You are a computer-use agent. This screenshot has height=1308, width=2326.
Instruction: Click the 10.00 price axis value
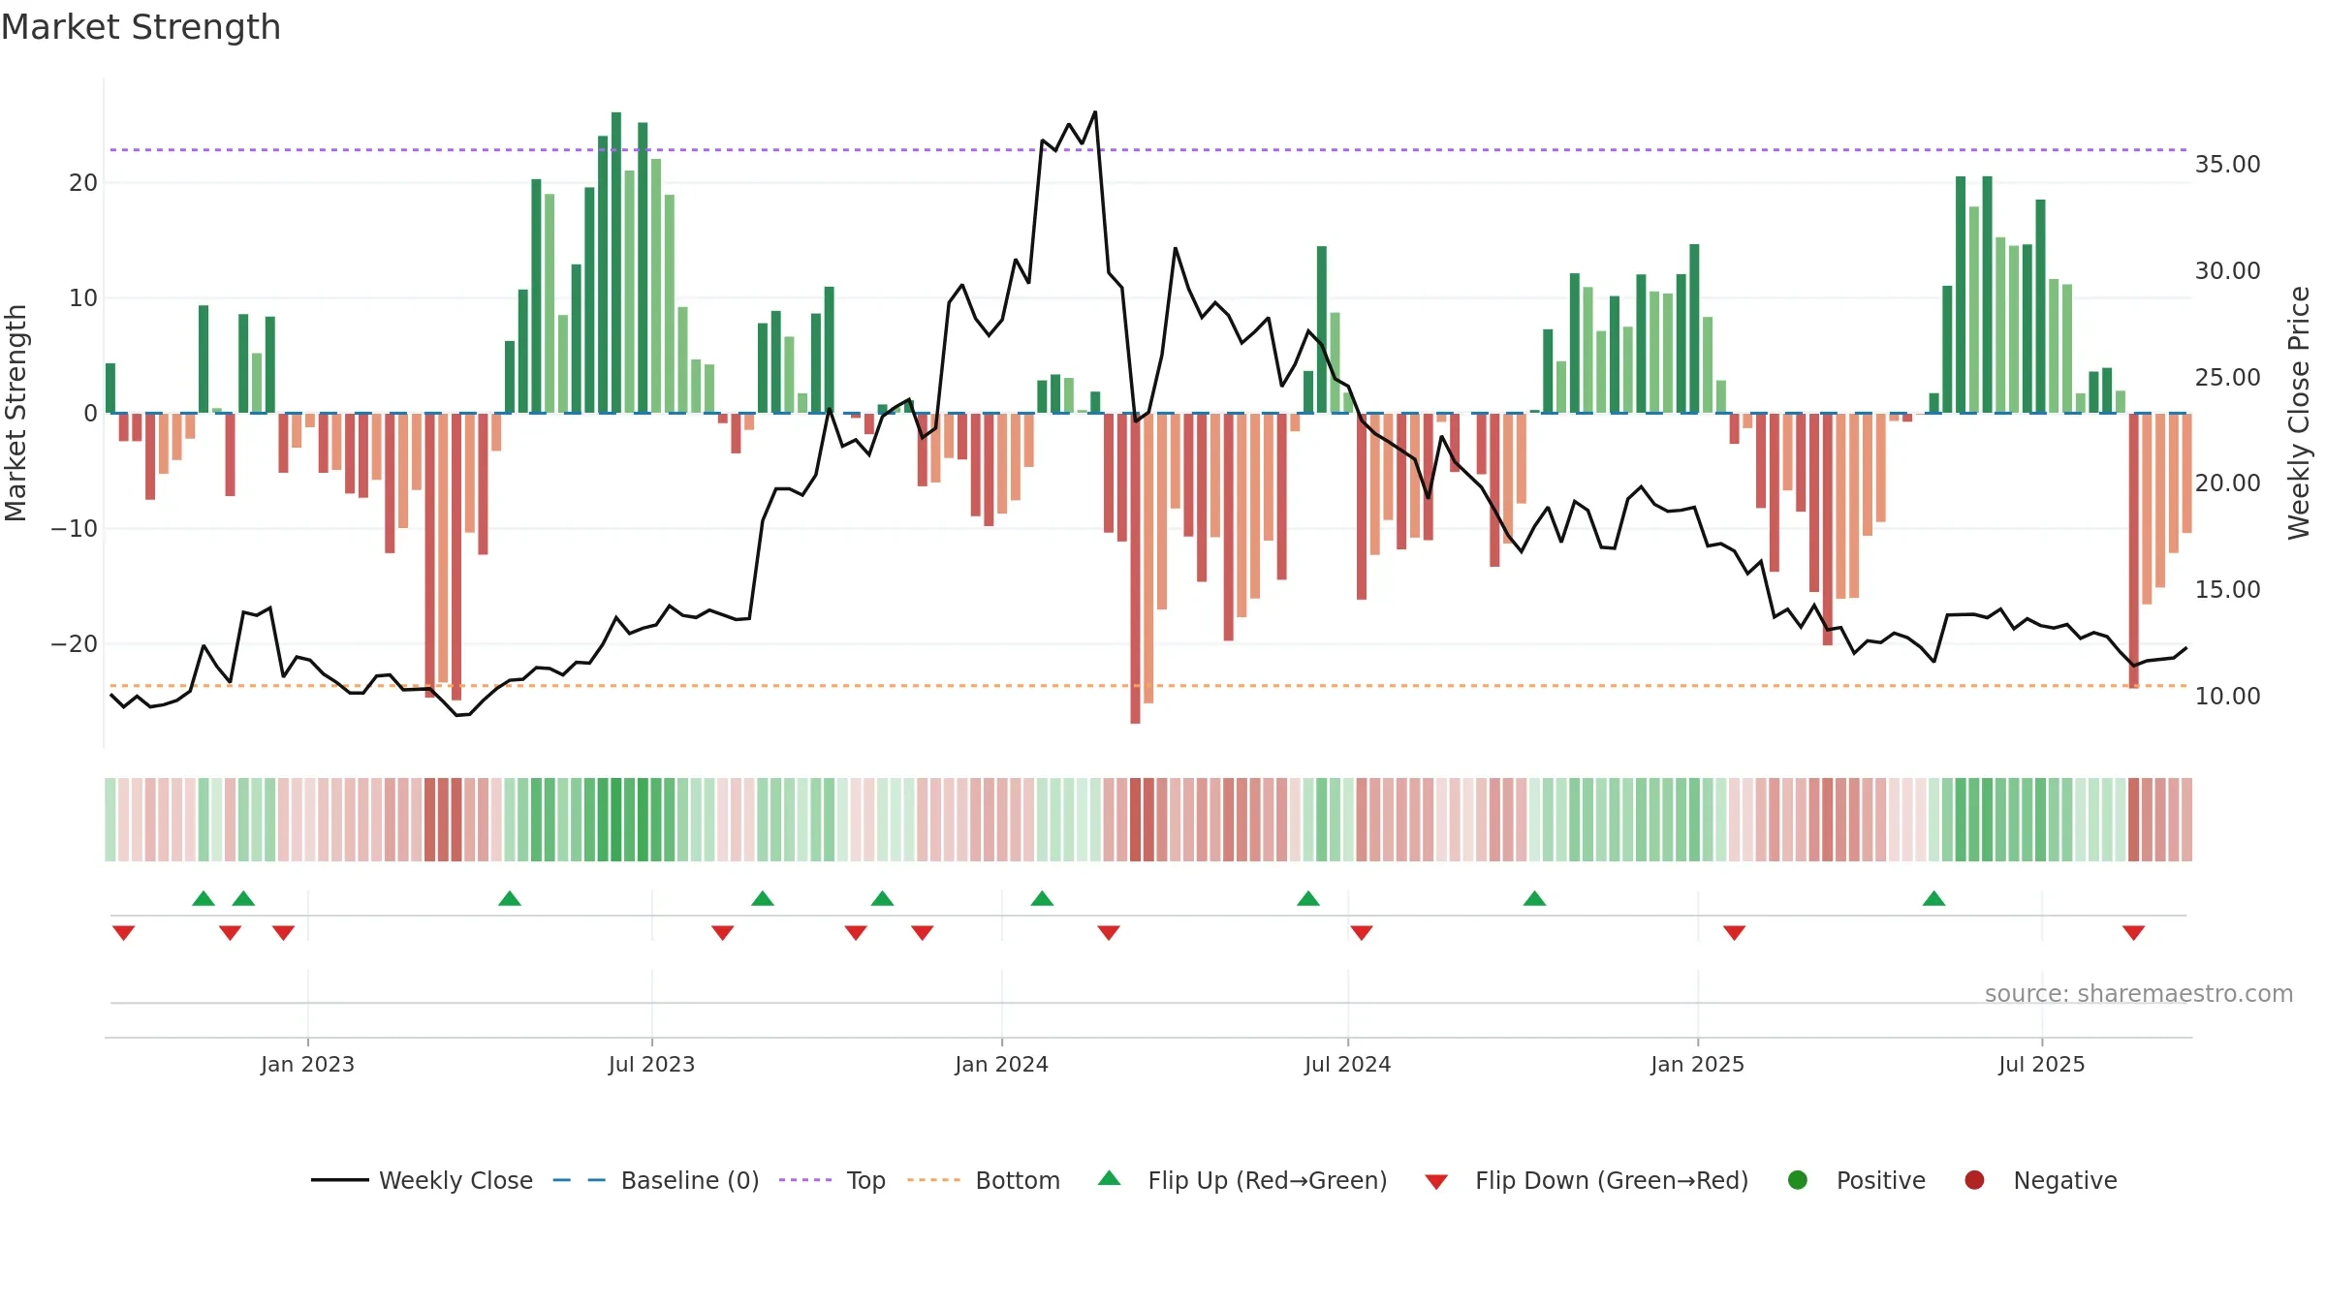(2227, 696)
